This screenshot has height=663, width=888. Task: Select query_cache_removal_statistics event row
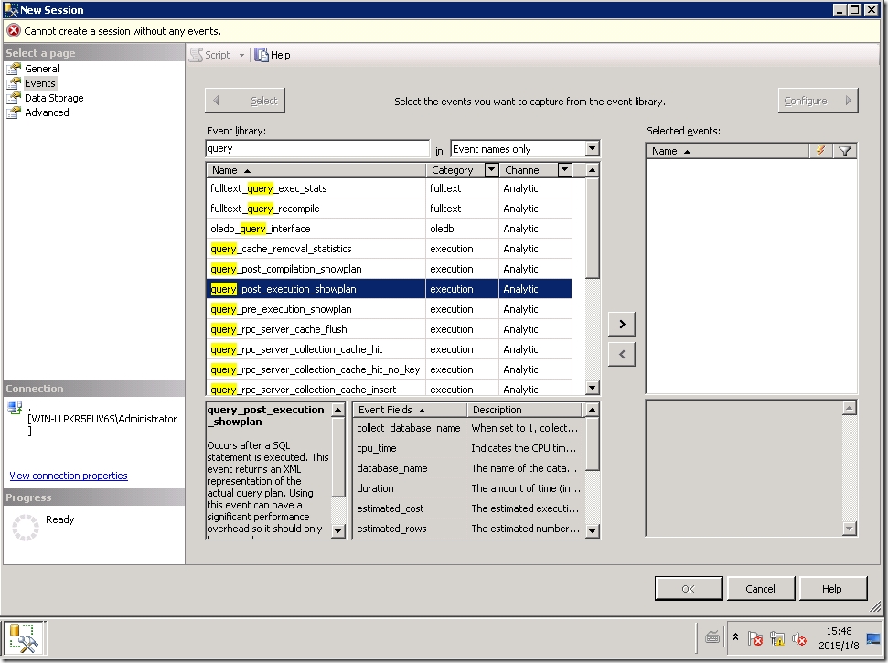pos(389,249)
